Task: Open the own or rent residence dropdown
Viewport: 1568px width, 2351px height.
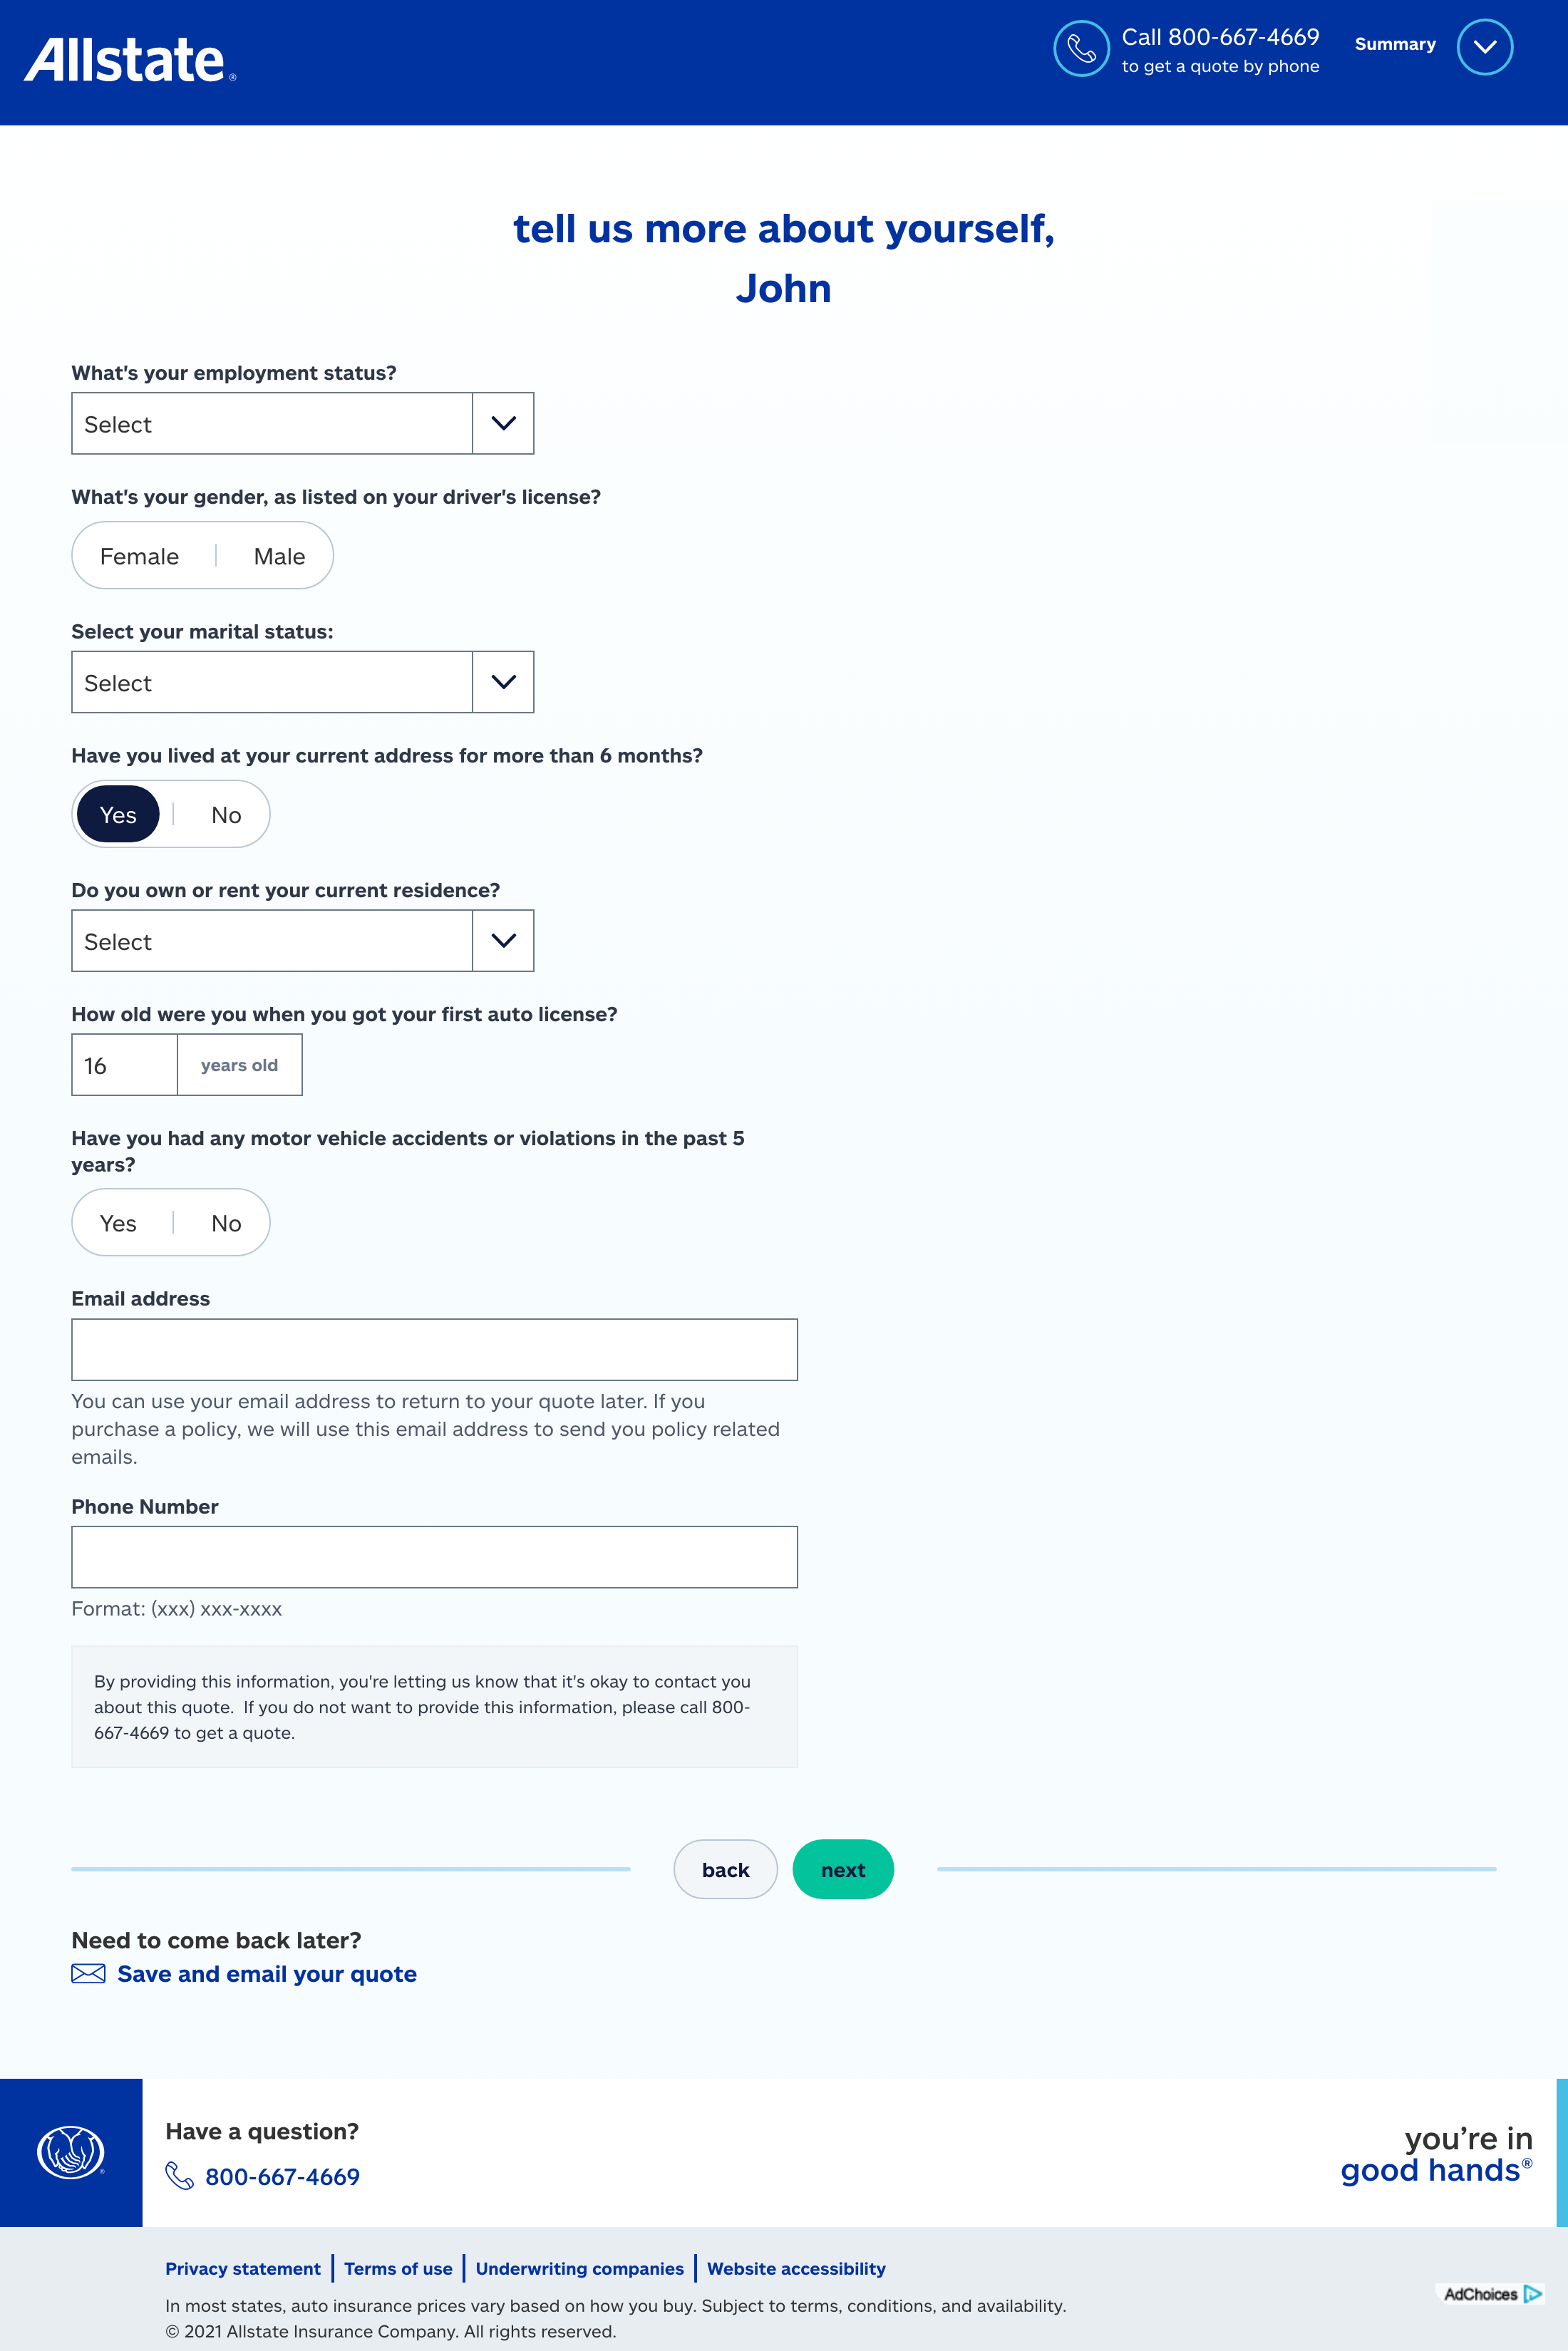Action: [x=302, y=941]
